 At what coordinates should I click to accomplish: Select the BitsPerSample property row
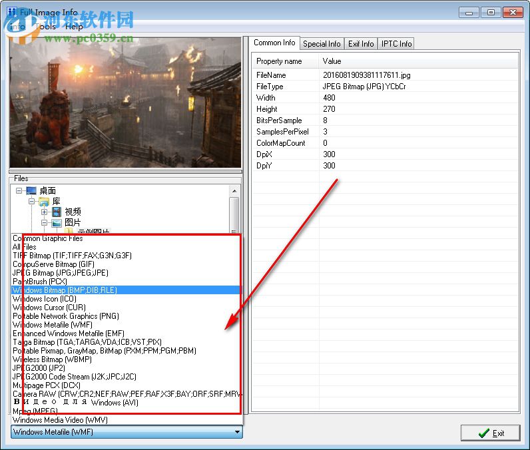[x=385, y=120]
